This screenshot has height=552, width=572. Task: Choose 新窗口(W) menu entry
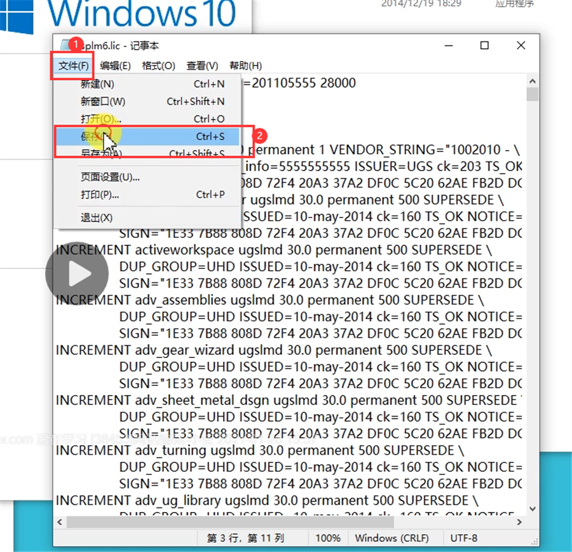click(x=147, y=102)
